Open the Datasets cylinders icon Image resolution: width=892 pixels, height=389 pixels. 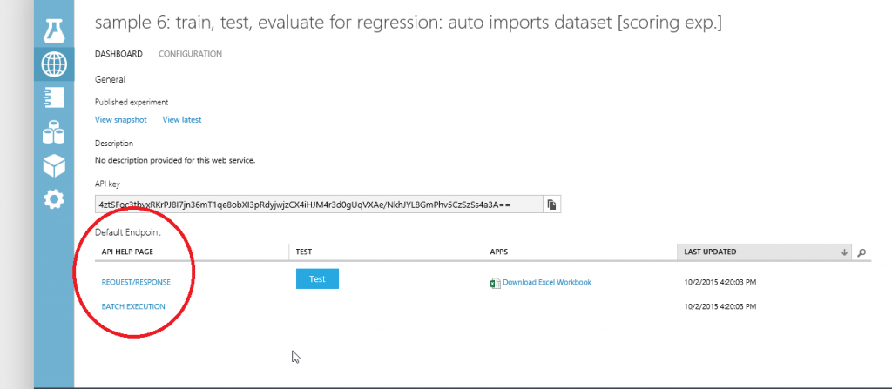(x=54, y=131)
